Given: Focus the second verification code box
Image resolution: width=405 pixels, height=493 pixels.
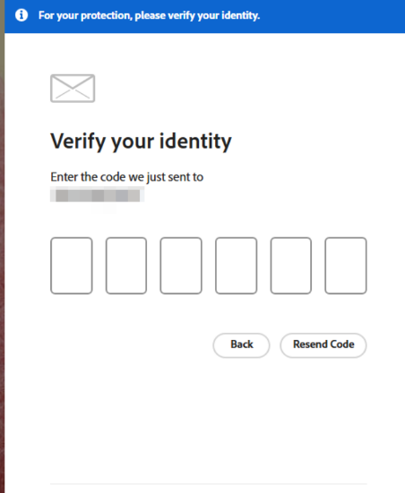Looking at the screenshot, I should click(x=126, y=266).
